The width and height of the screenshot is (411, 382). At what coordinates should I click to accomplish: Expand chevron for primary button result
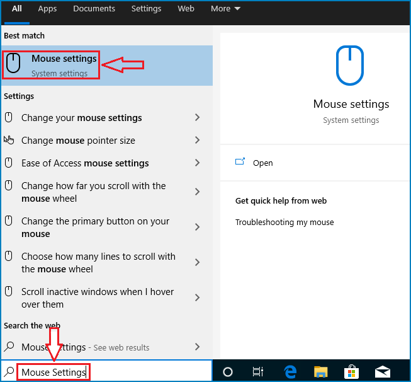198,227
